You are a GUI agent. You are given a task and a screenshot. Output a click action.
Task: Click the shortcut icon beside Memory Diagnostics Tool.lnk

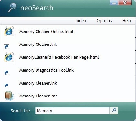(6, 73)
